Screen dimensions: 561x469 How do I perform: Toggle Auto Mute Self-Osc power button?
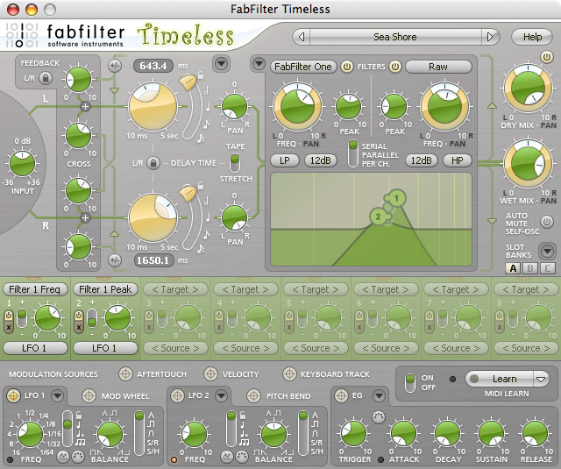pyautogui.click(x=546, y=222)
